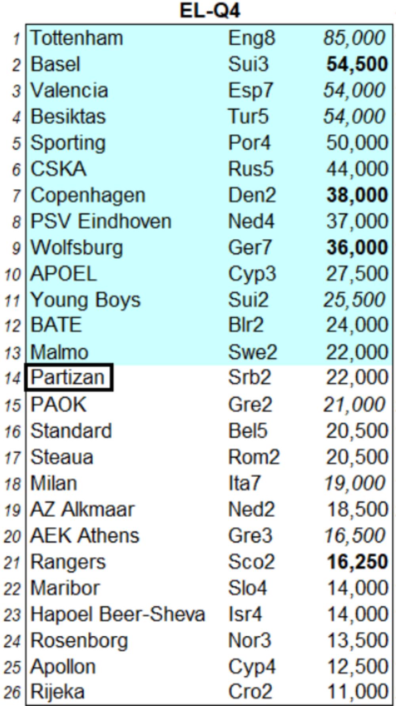The width and height of the screenshot is (396, 706).
Task: Select the Copenhagen team name
Action: [88, 195]
